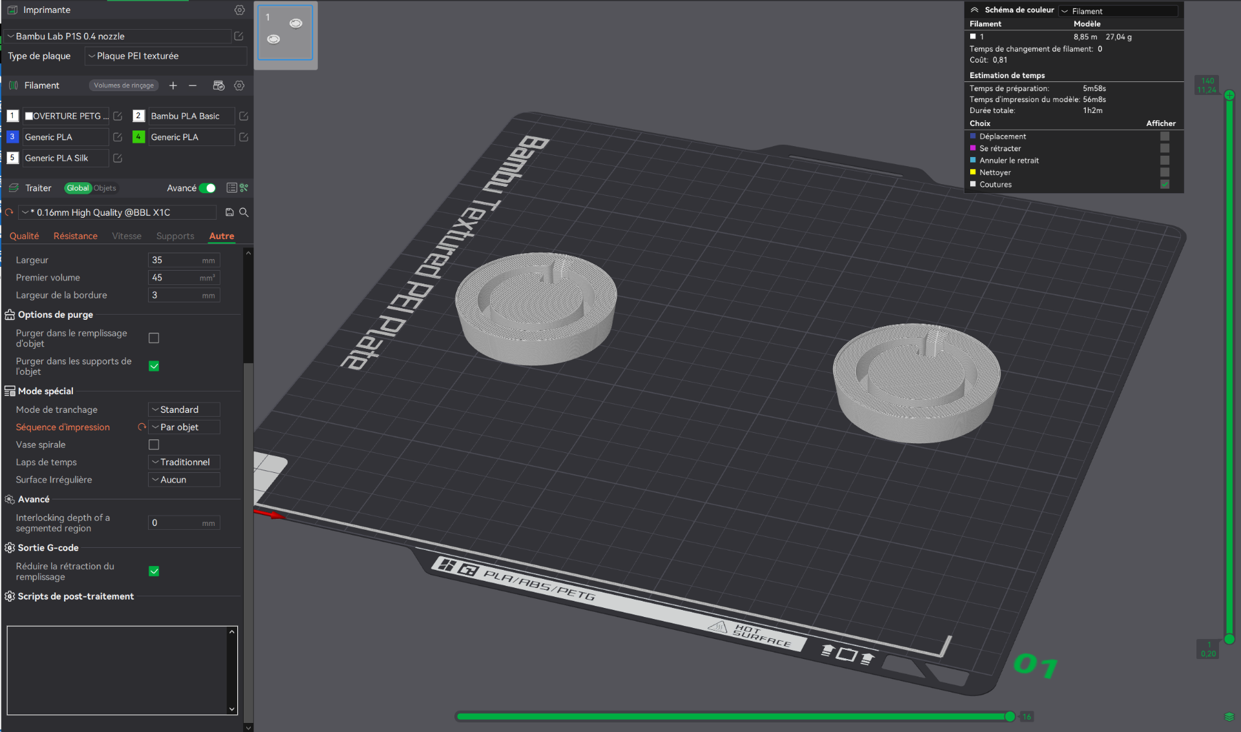Enable Purger dans le remplissage d'objet
The height and width of the screenshot is (732, 1241).
pyautogui.click(x=154, y=338)
